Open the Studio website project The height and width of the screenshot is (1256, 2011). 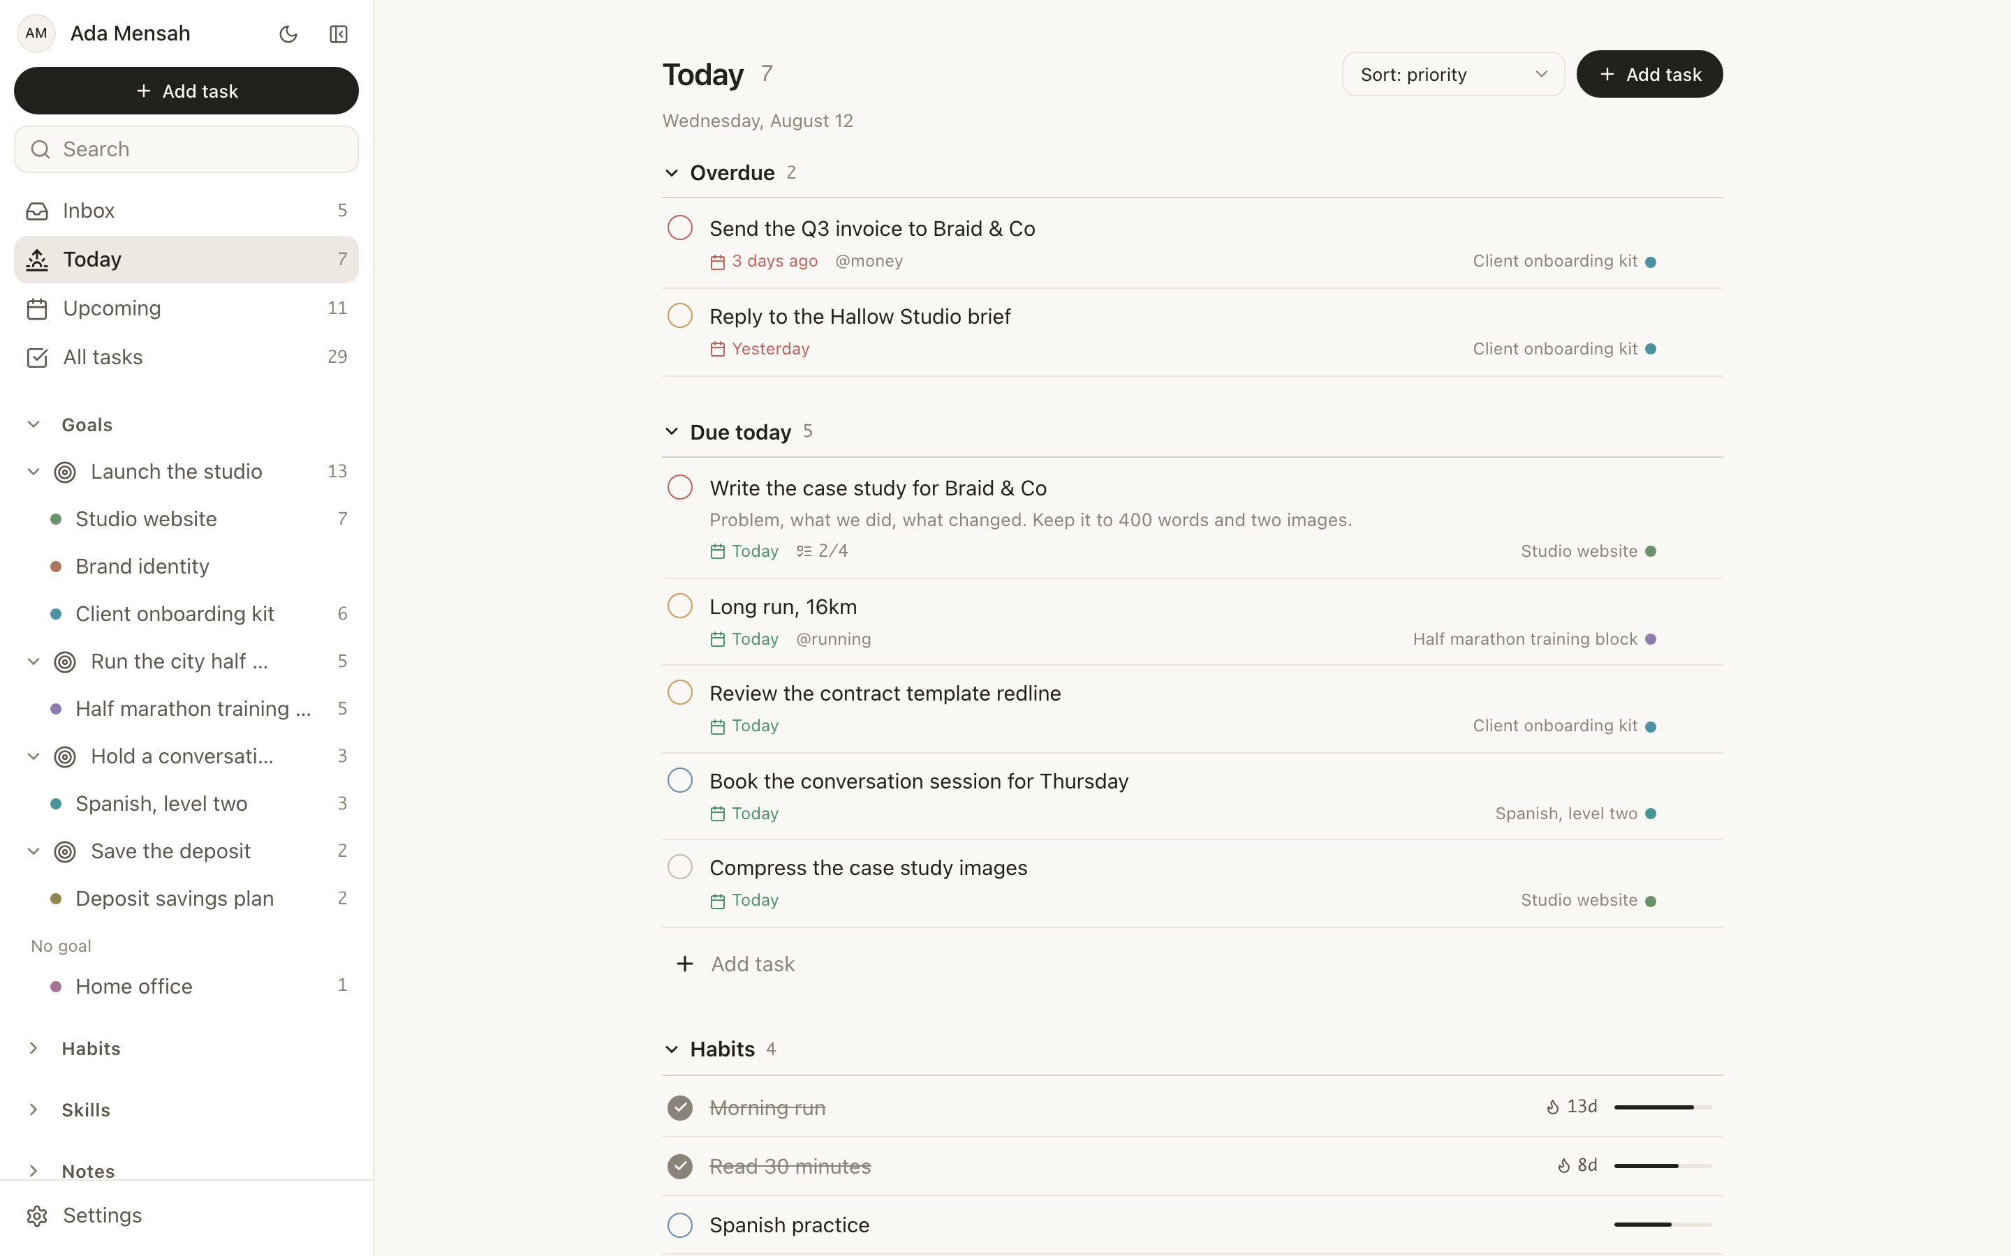186,519
